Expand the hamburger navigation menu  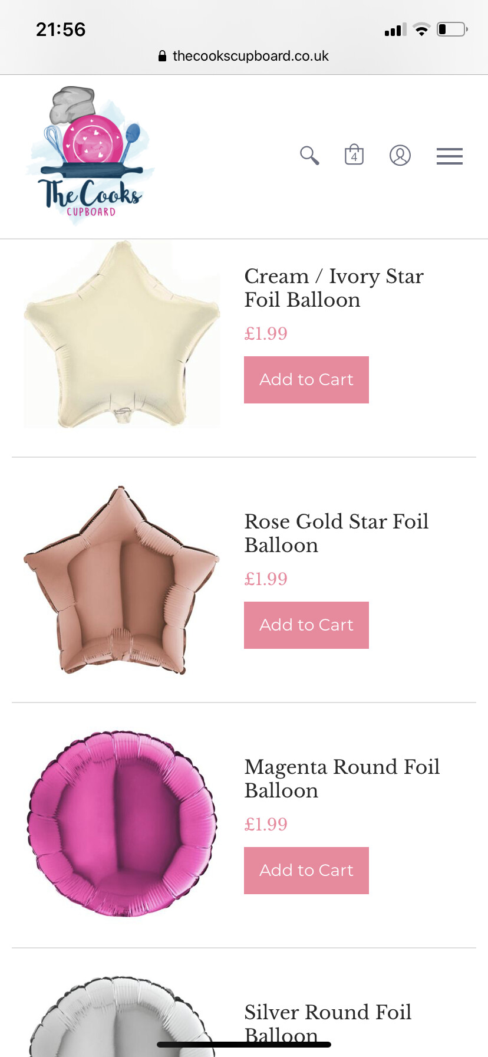[x=450, y=156]
